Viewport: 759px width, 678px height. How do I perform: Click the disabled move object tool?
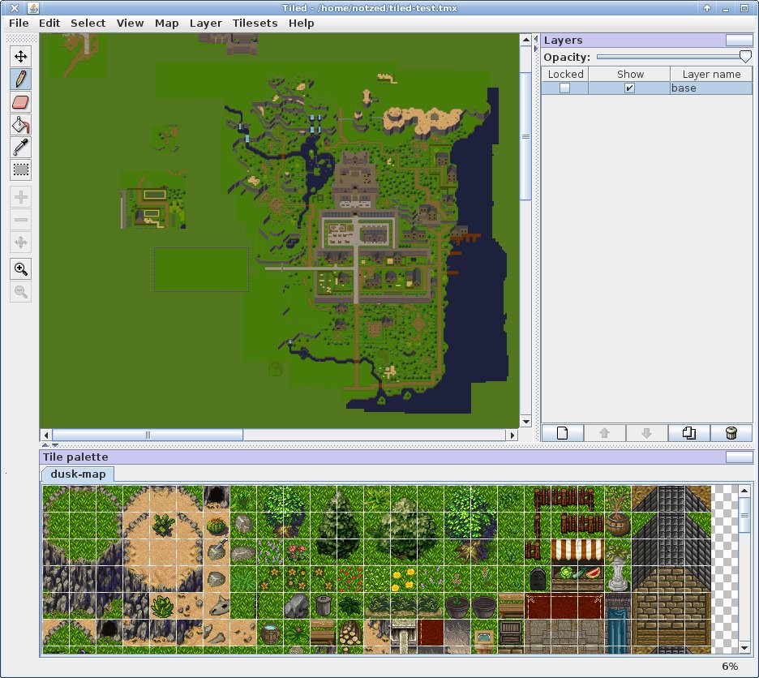tap(21, 242)
